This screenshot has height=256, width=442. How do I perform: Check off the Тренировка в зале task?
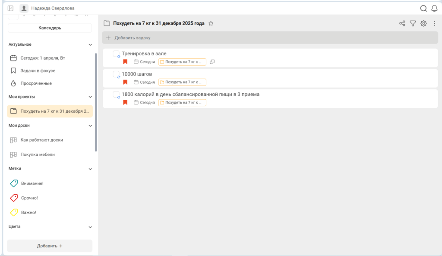[116, 54]
